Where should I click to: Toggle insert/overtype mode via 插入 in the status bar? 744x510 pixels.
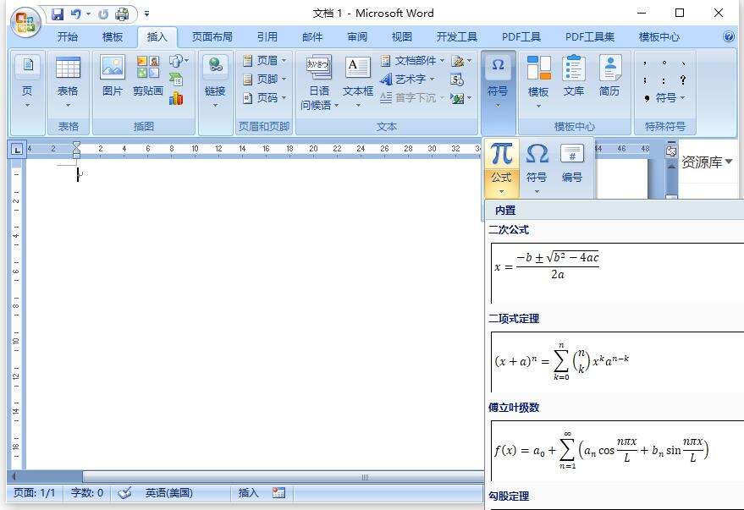[248, 493]
